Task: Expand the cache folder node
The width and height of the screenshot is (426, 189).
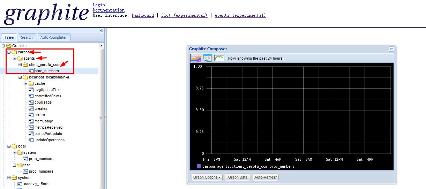Action: pyautogui.click(x=26, y=83)
